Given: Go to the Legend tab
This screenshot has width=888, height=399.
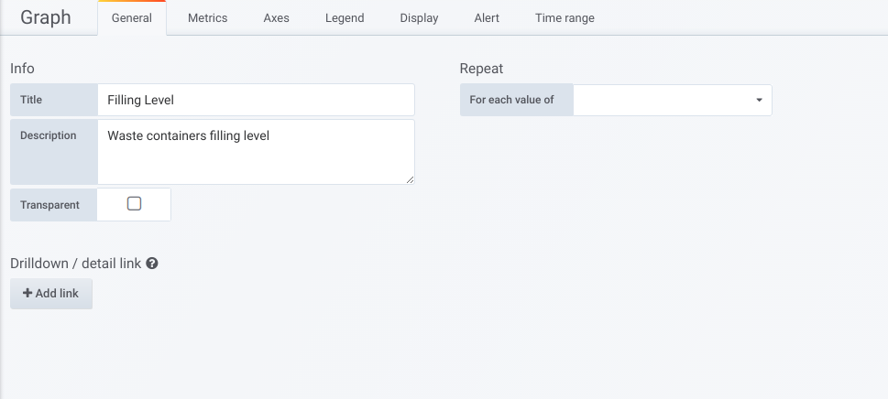Looking at the screenshot, I should pyautogui.click(x=345, y=18).
